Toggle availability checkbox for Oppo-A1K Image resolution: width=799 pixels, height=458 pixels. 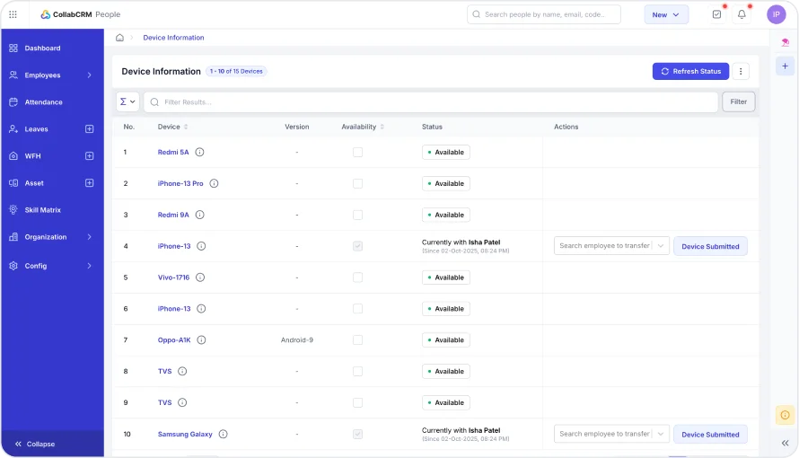coord(357,339)
